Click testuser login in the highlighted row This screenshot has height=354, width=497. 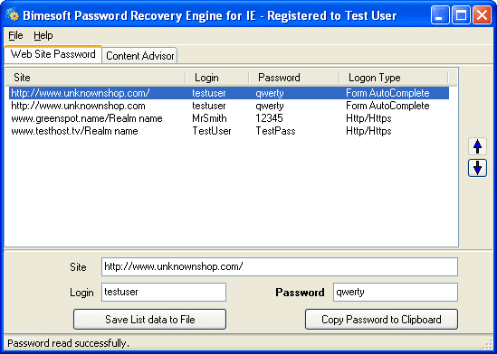coord(209,93)
